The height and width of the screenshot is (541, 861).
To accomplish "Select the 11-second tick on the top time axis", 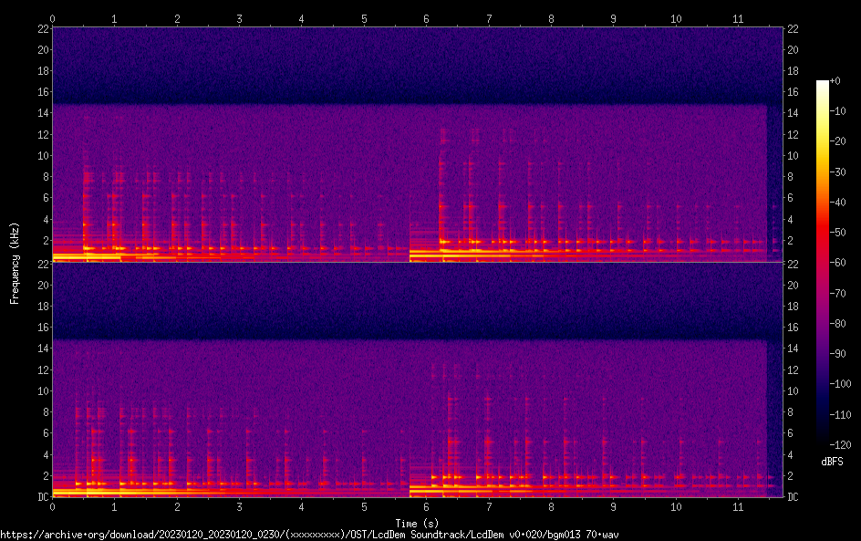I will (738, 18).
